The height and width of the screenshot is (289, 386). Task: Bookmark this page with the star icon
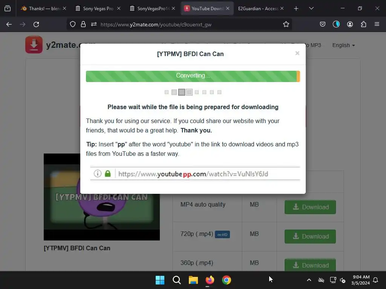pyautogui.click(x=286, y=24)
